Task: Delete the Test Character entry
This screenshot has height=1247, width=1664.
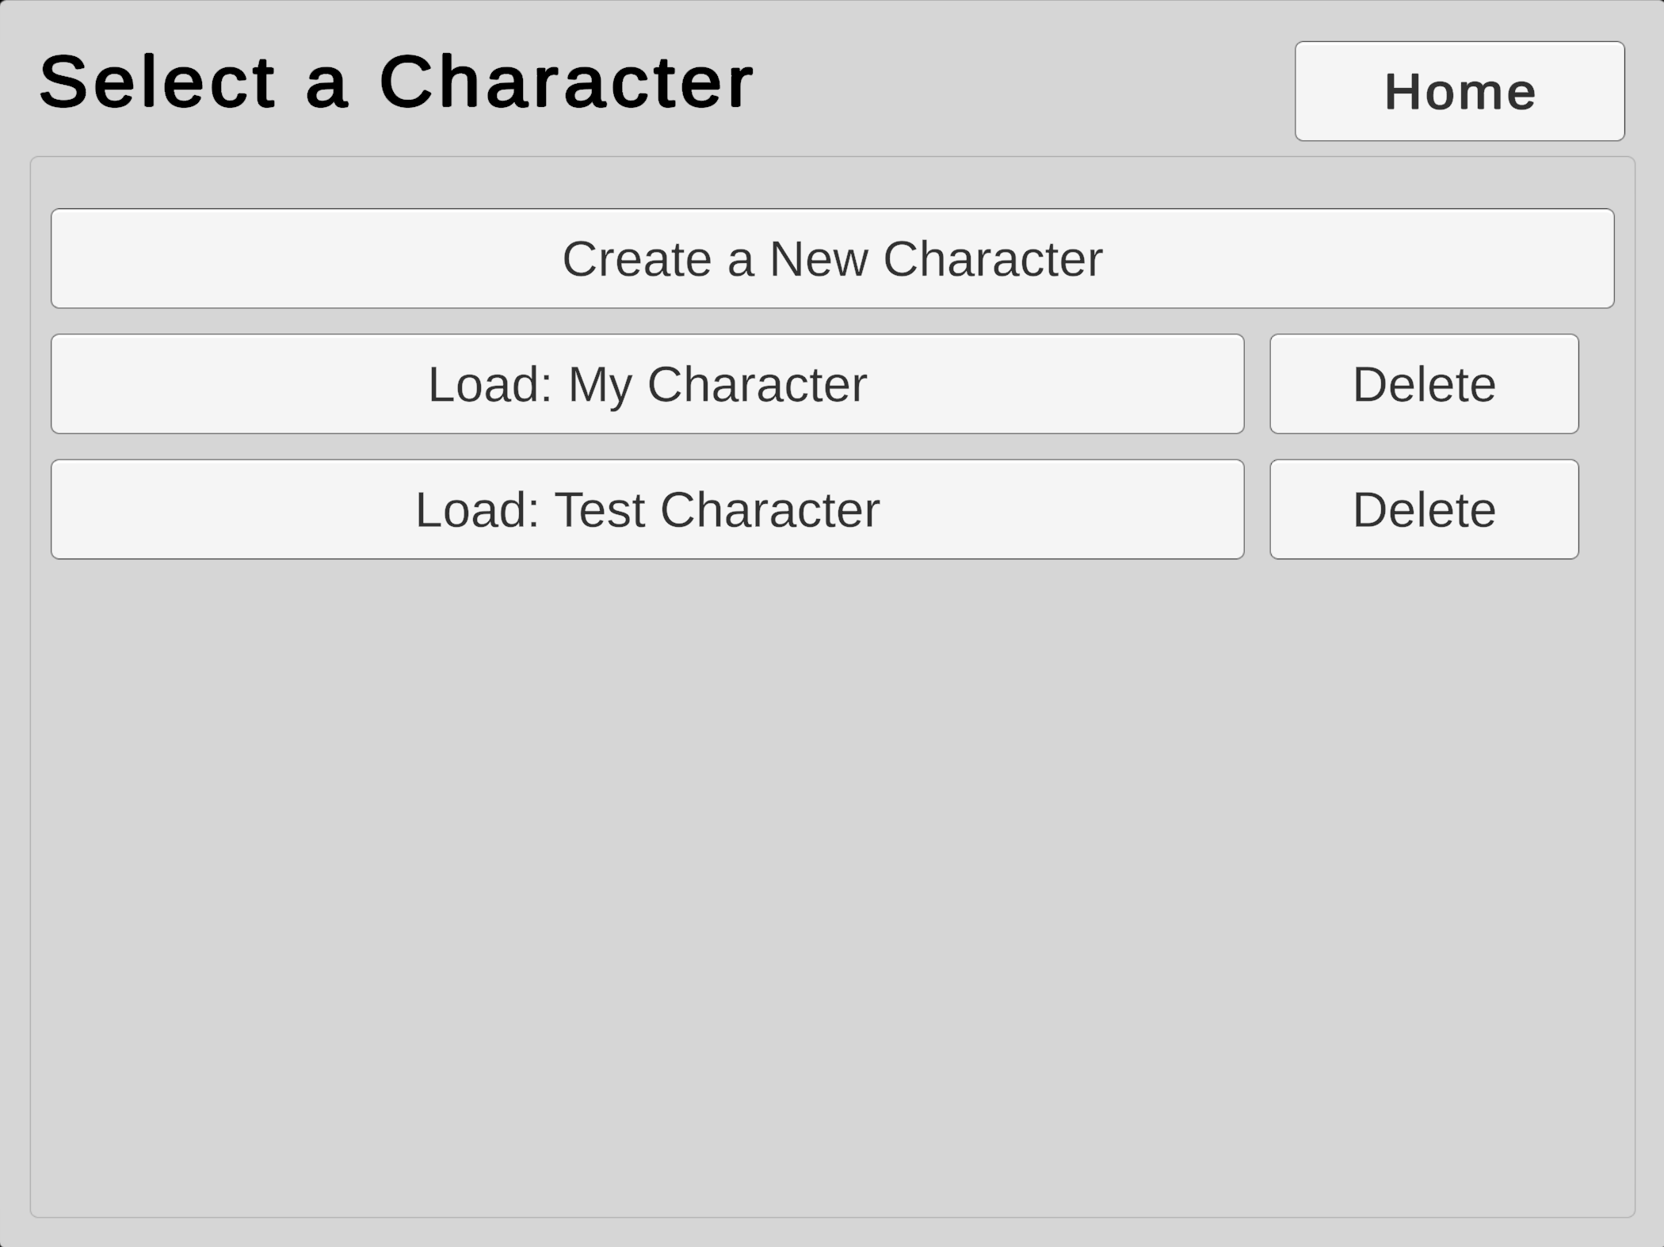Action: point(1424,509)
